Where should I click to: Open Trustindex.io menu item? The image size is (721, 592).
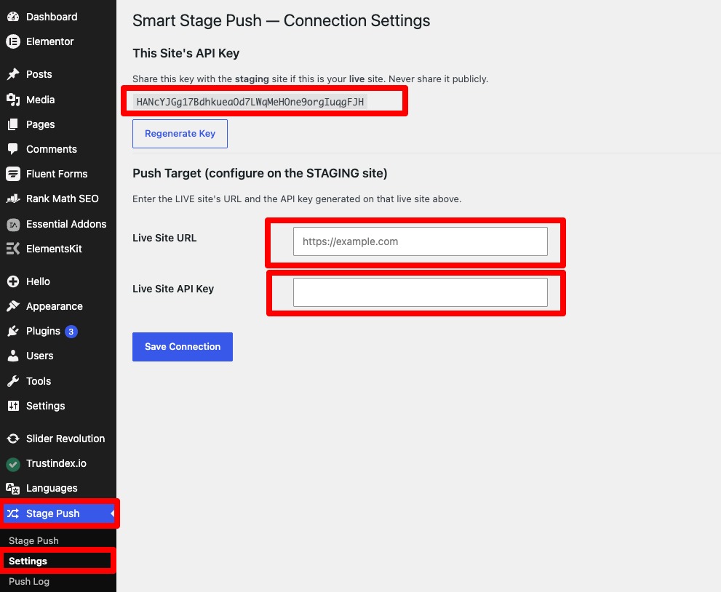click(56, 463)
